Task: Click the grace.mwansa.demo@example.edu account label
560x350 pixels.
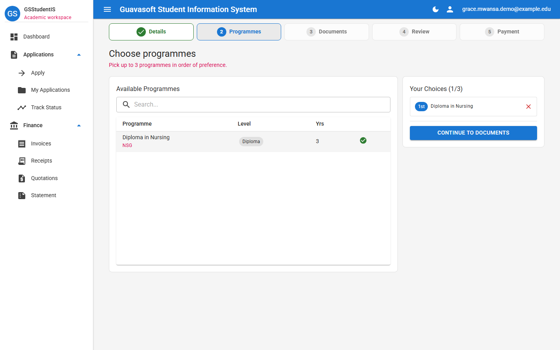Action: 506,9
